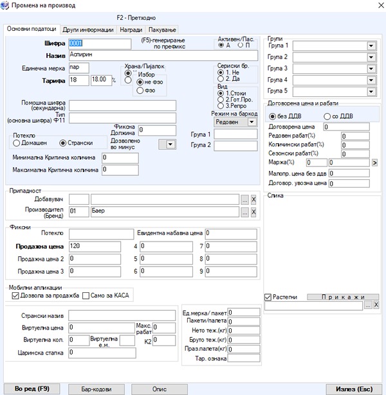The height and width of the screenshot is (395, 386).
Task: Expand the Група 3 dropdown in Групи
Action: [x=371, y=69]
